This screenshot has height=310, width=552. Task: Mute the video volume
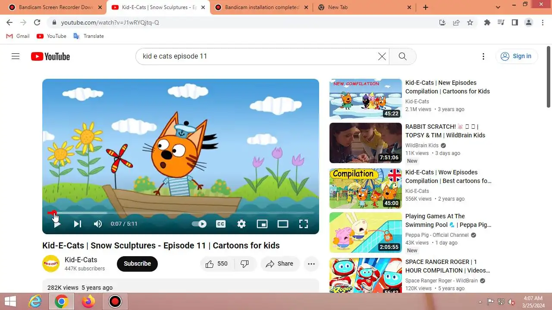(98, 224)
